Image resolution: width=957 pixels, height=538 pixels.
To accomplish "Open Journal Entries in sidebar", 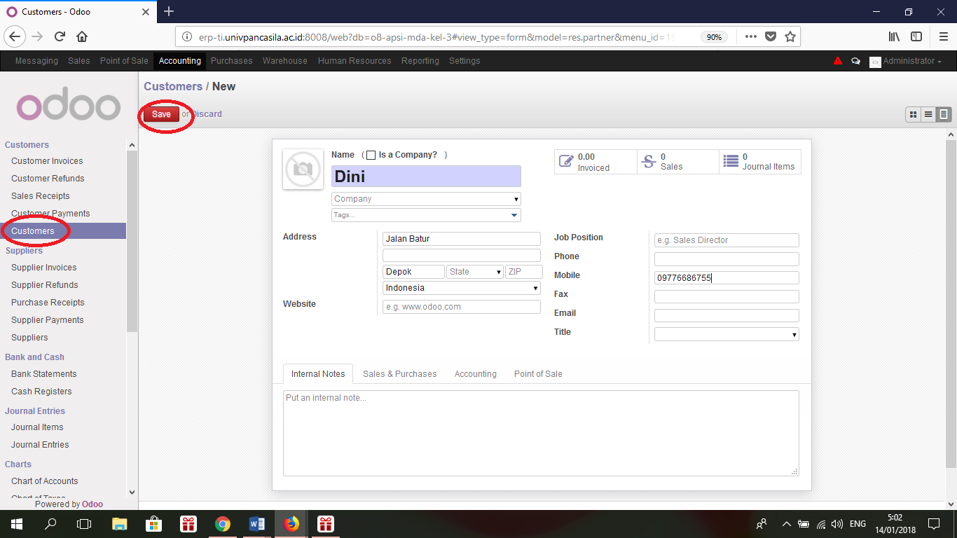I will [x=40, y=445].
